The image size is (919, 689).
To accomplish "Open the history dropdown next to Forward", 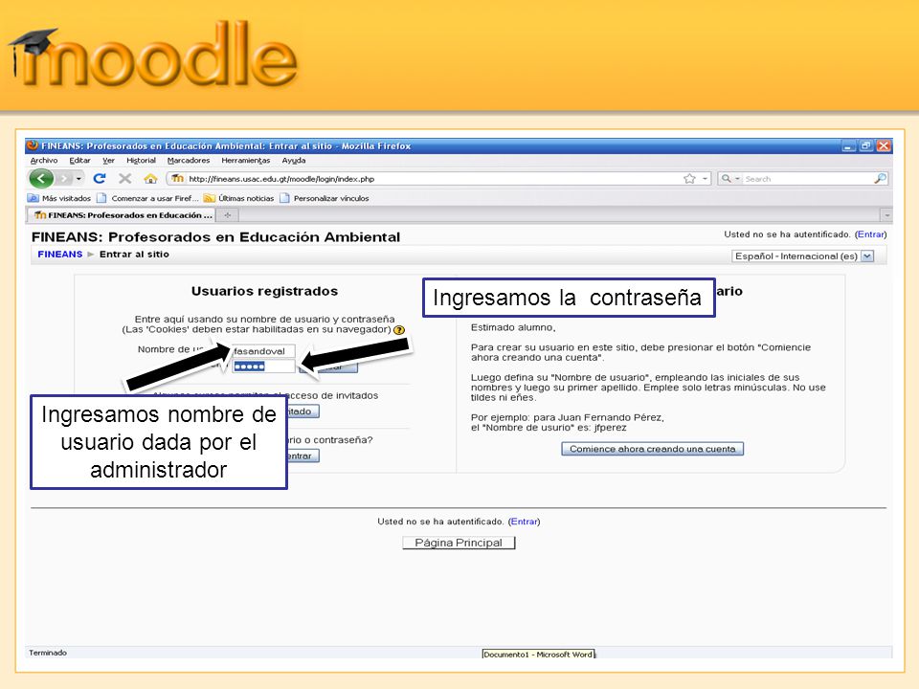I will 79,178.
